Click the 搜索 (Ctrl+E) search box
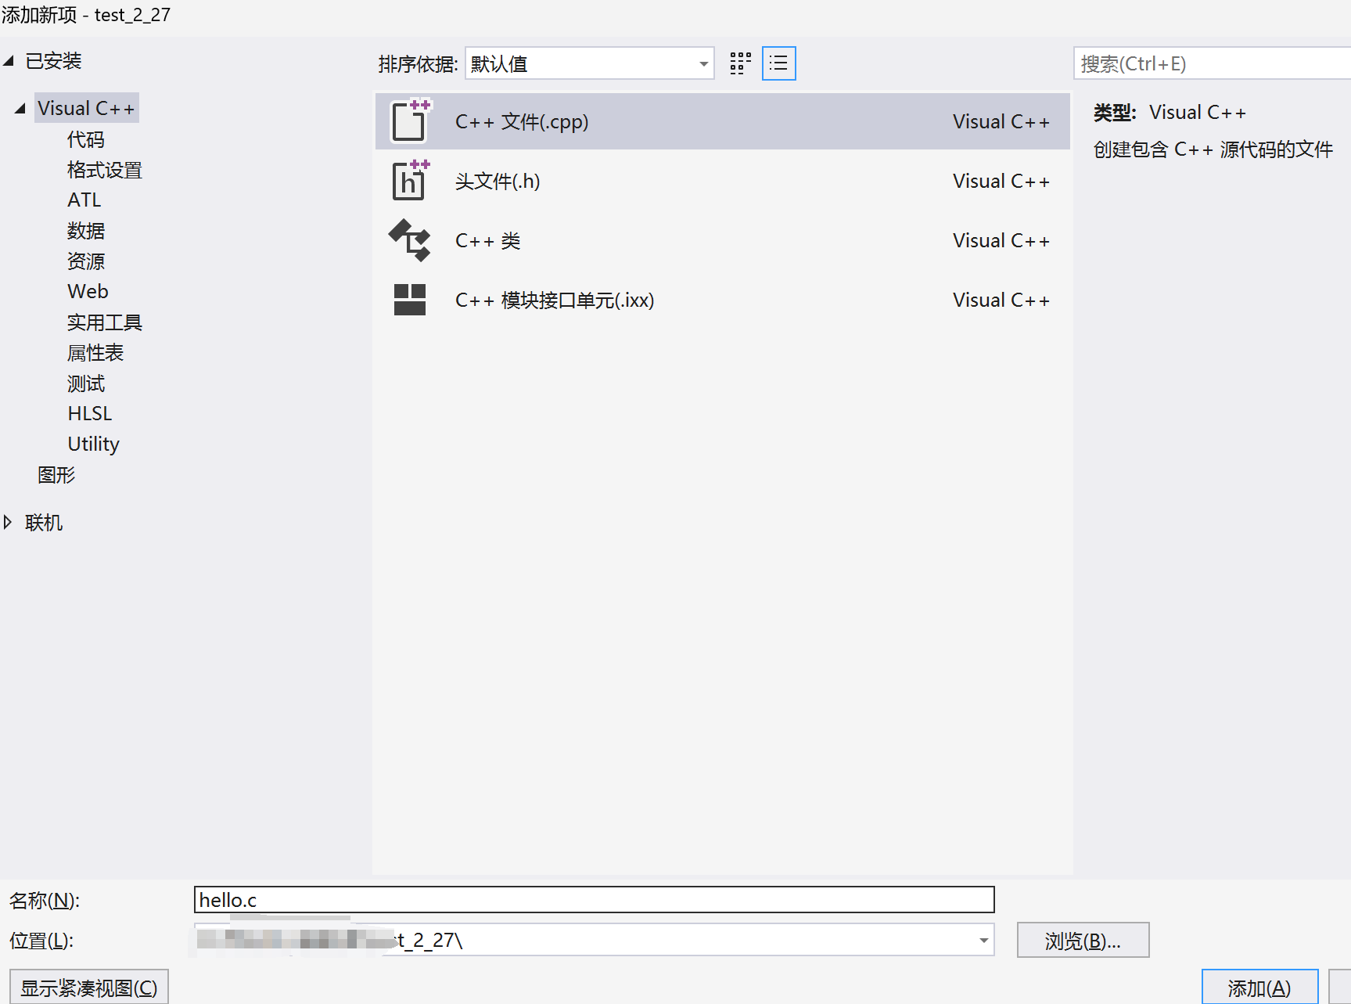 [1211, 64]
